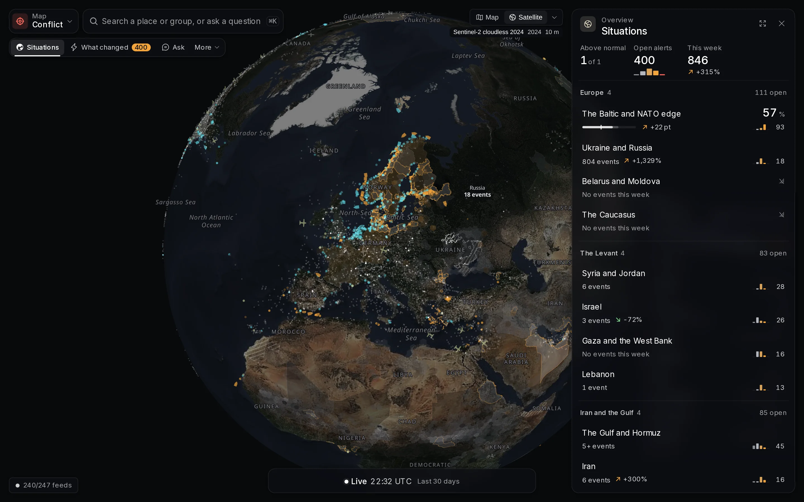Open the Iran situation row
The height and width of the screenshot is (502, 804).
(x=683, y=473)
